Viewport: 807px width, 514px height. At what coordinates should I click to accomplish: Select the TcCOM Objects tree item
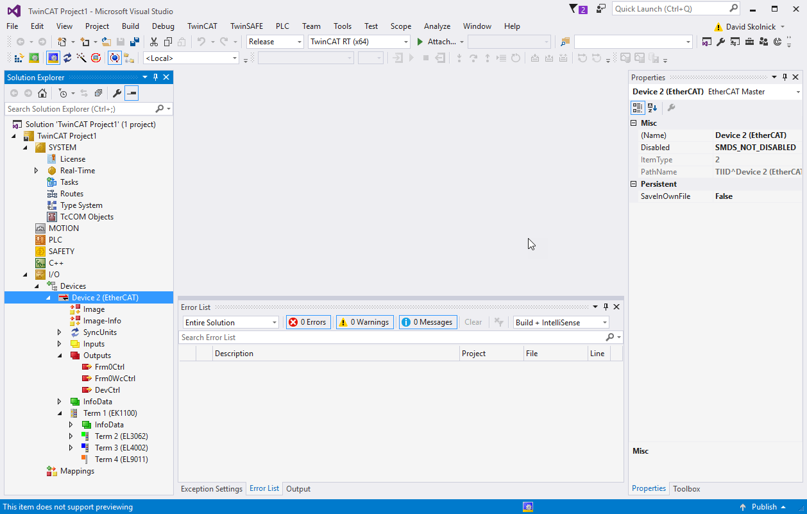(x=87, y=217)
